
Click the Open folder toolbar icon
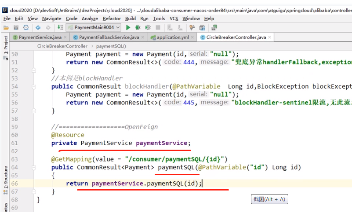tap(6, 28)
